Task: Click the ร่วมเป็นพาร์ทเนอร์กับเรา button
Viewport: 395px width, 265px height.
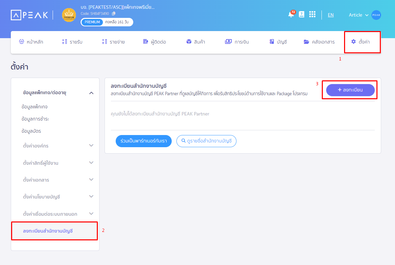Action: [144, 141]
